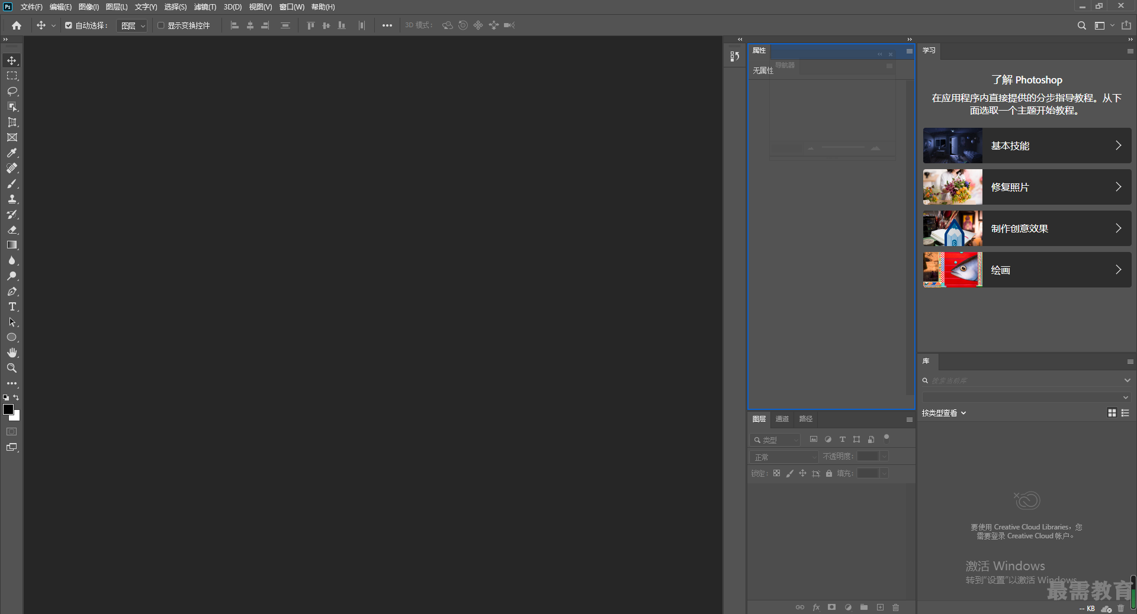Open the Libraries search options arrow
This screenshot has width=1137, height=614.
1127,380
